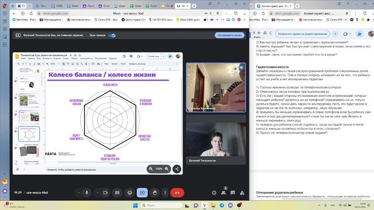Click the highlighted present-screen button
The width and height of the screenshot is (374, 210).
142,192
